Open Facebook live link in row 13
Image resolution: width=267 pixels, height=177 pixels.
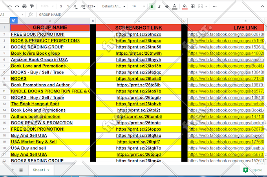point(226,104)
